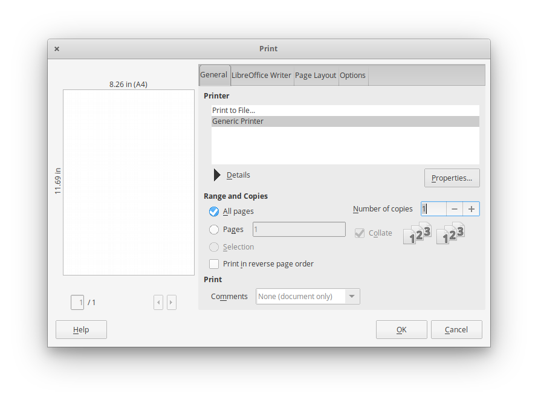Switch to the Page Layout tab
The height and width of the screenshot is (403, 538).
[316, 75]
